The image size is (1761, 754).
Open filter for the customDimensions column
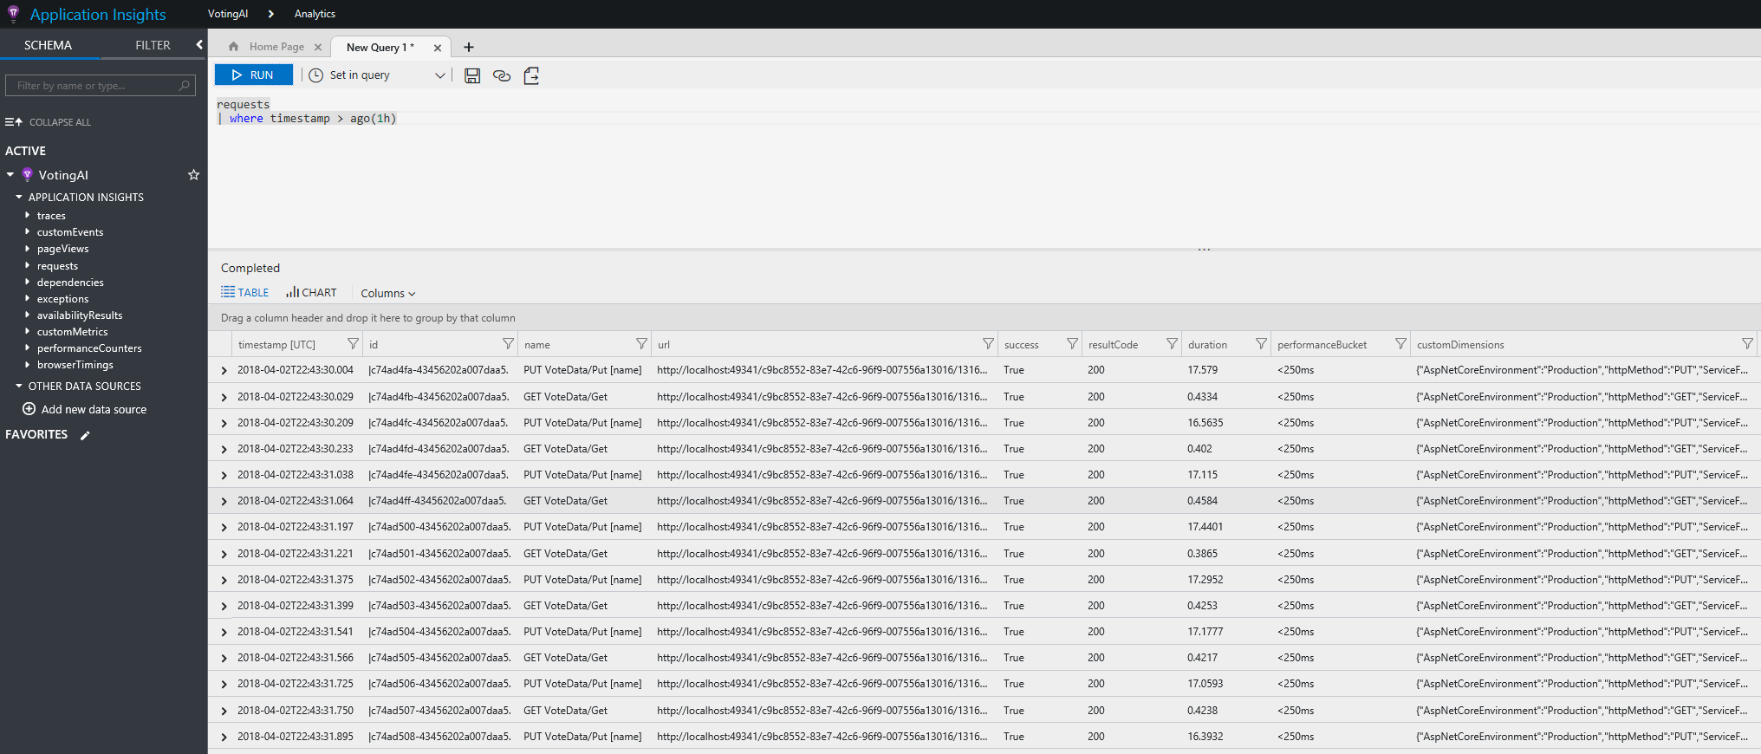coord(1747,344)
